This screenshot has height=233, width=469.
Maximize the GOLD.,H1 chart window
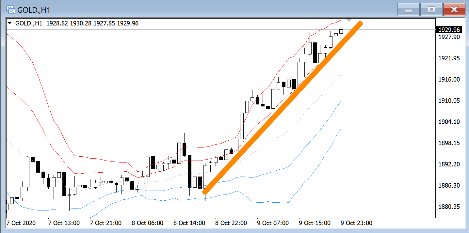431,10
